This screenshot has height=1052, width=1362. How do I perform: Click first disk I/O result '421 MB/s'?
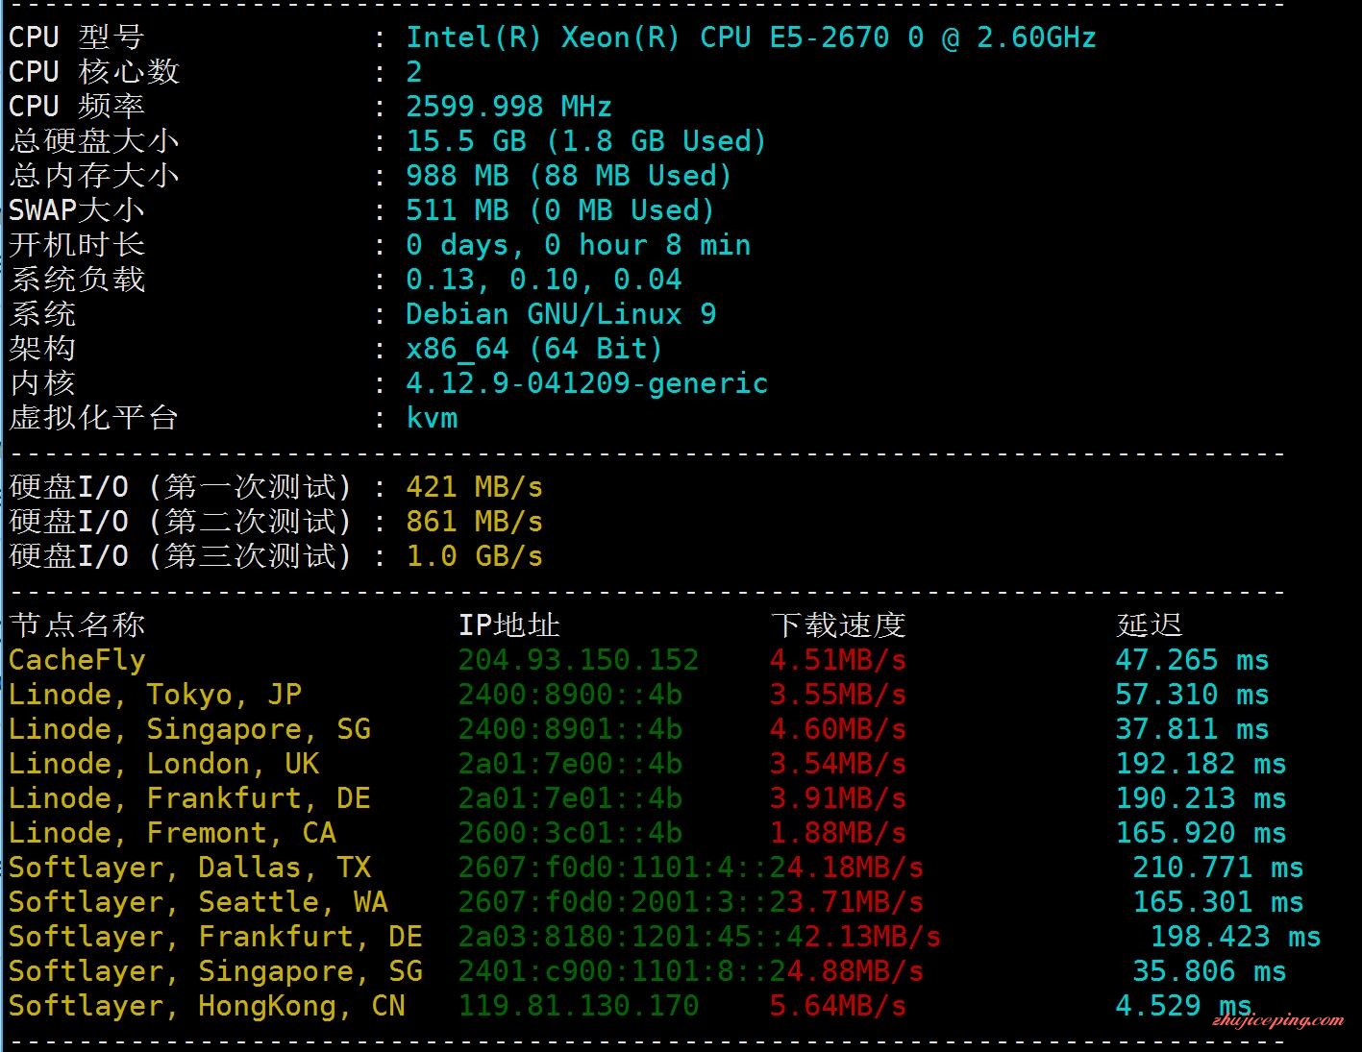[474, 487]
